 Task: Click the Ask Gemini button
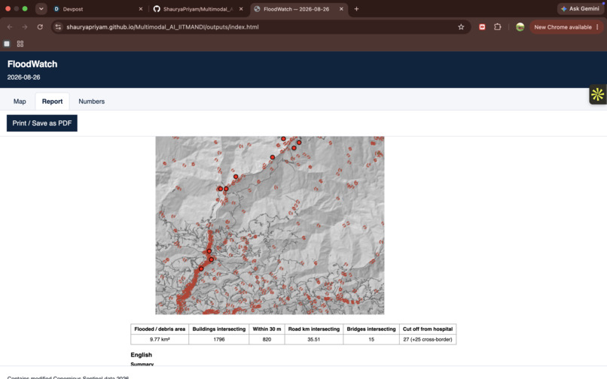click(x=580, y=8)
